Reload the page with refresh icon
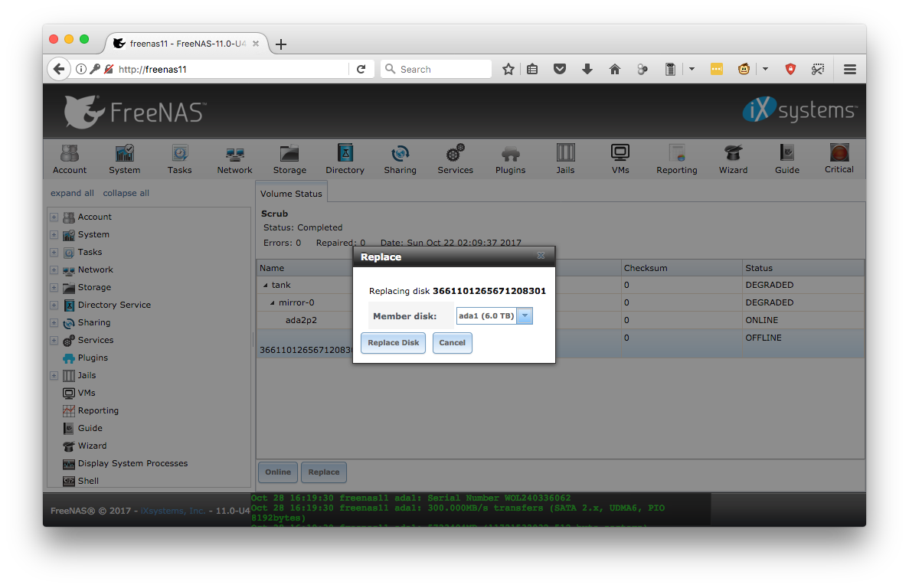Image resolution: width=909 pixels, height=588 pixels. point(361,69)
